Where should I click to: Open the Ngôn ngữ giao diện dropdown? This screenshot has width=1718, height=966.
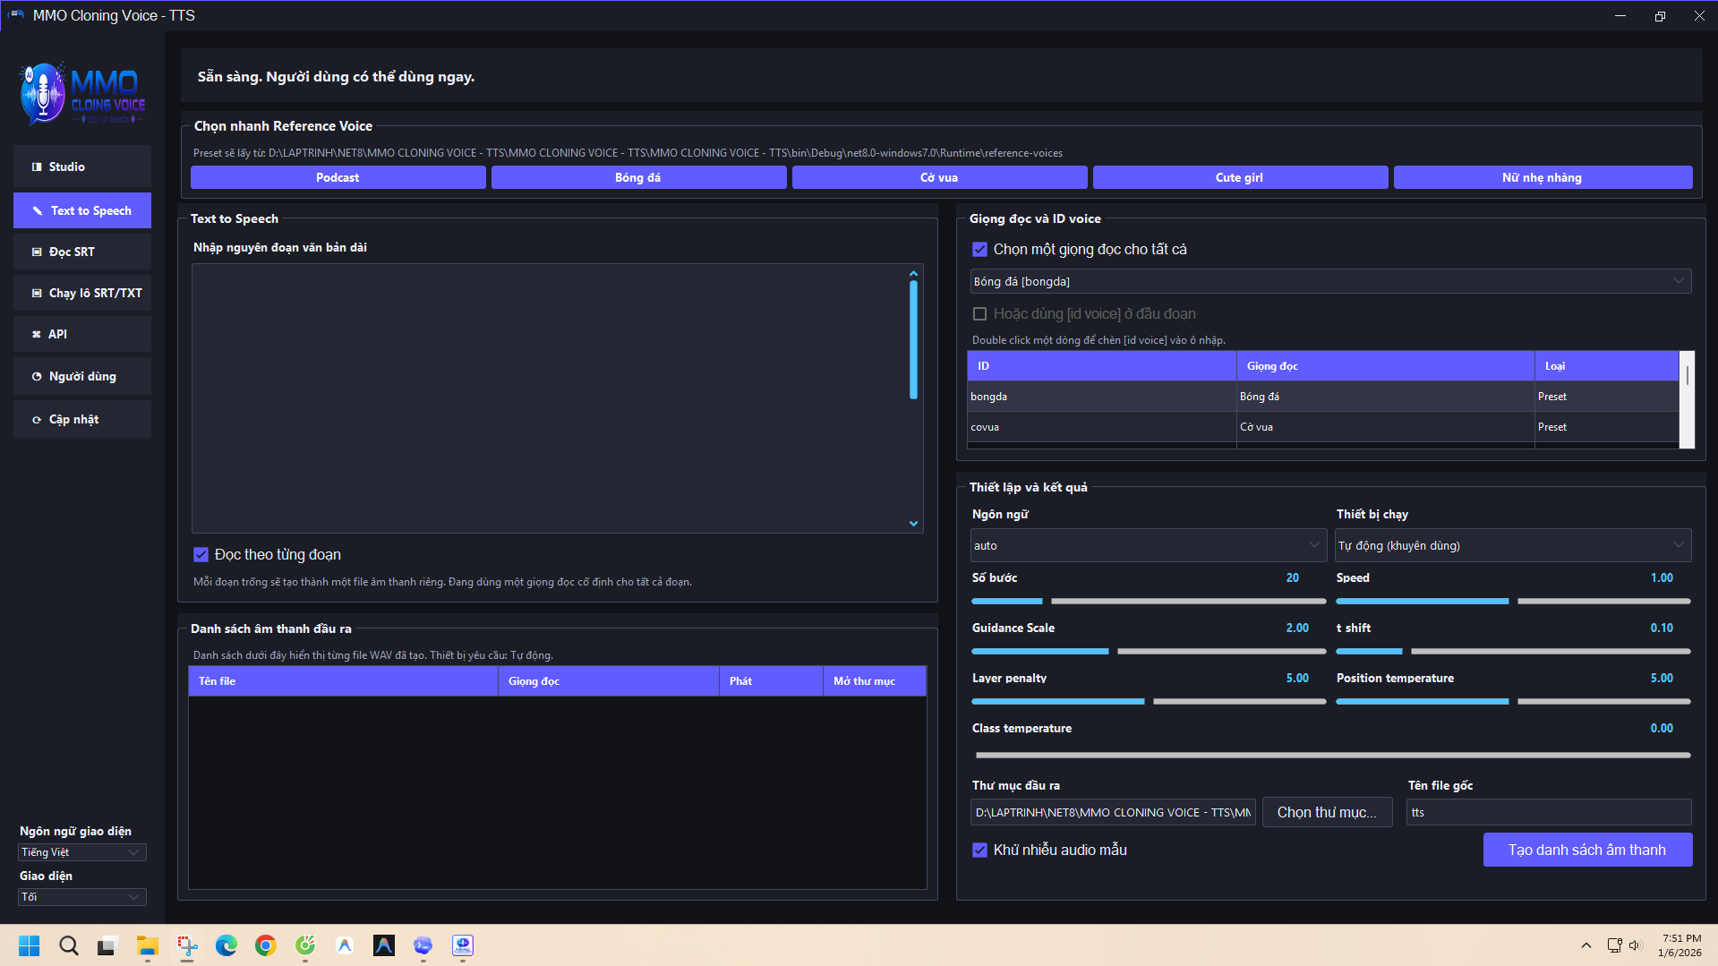pyautogui.click(x=81, y=852)
